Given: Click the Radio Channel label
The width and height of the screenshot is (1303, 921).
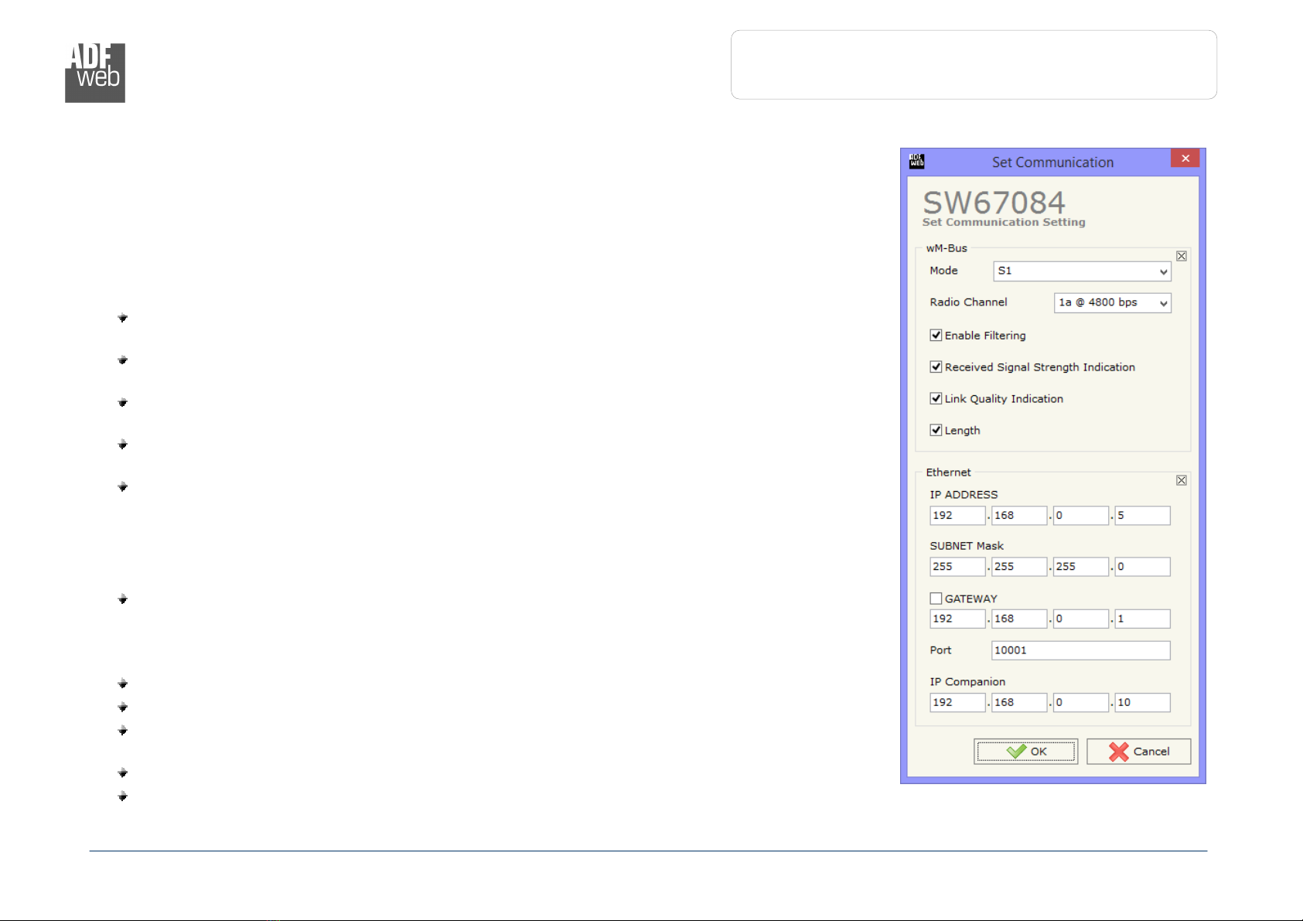Looking at the screenshot, I should (x=968, y=302).
